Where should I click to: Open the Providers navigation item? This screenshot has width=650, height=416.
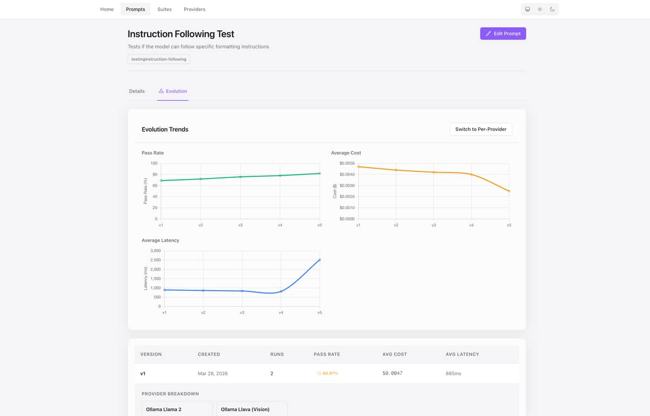[194, 9]
